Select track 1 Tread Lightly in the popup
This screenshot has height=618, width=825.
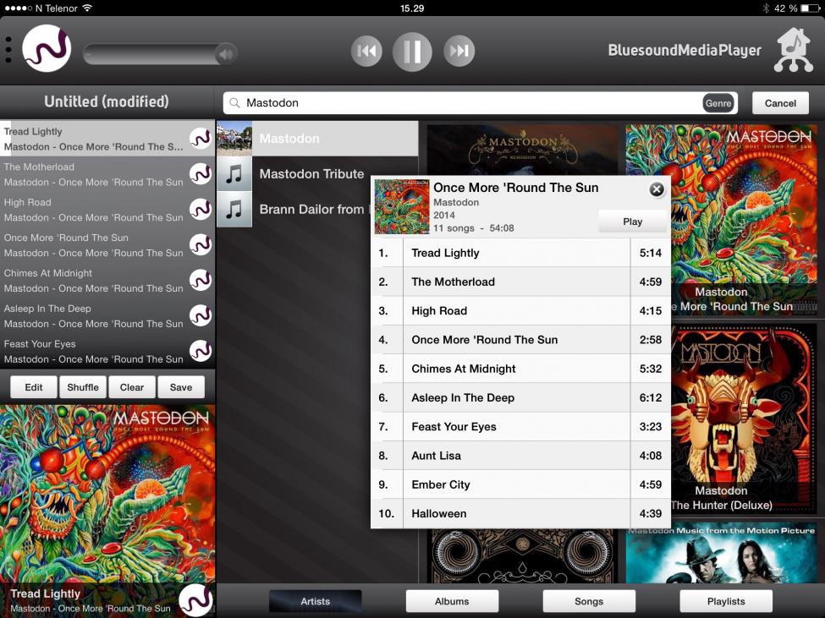(x=521, y=253)
